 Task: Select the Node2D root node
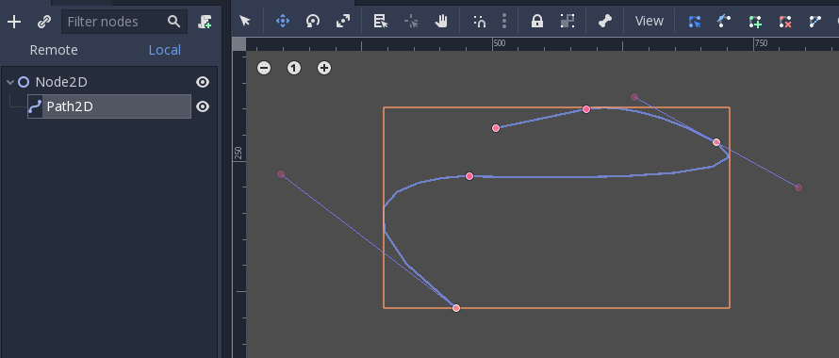click(61, 82)
